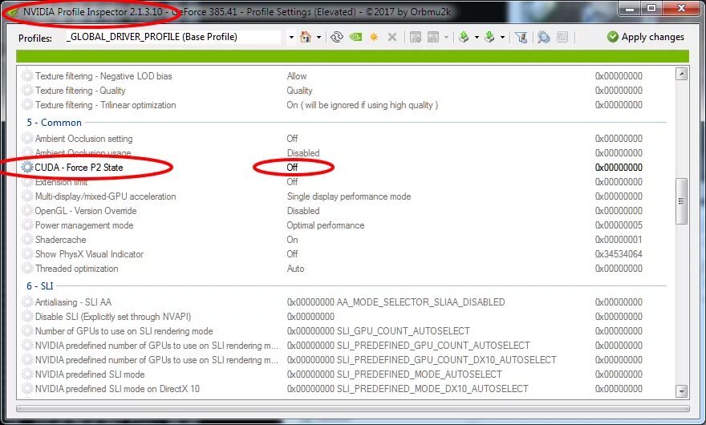
Task: Select the Optimal performance value for Power management mode
Action: coord(326,225)
